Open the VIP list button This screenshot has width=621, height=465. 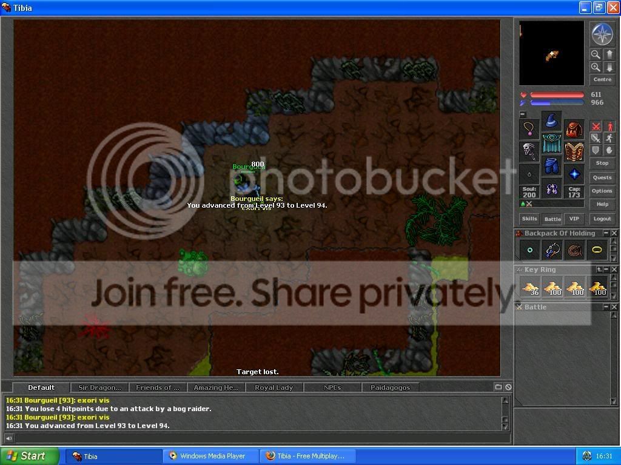point(574,219)
